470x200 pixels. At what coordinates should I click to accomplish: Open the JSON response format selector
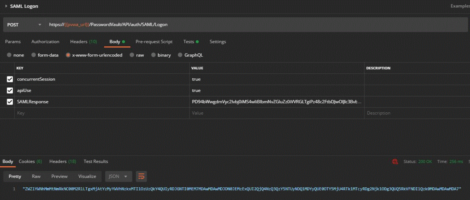(118, 176)
